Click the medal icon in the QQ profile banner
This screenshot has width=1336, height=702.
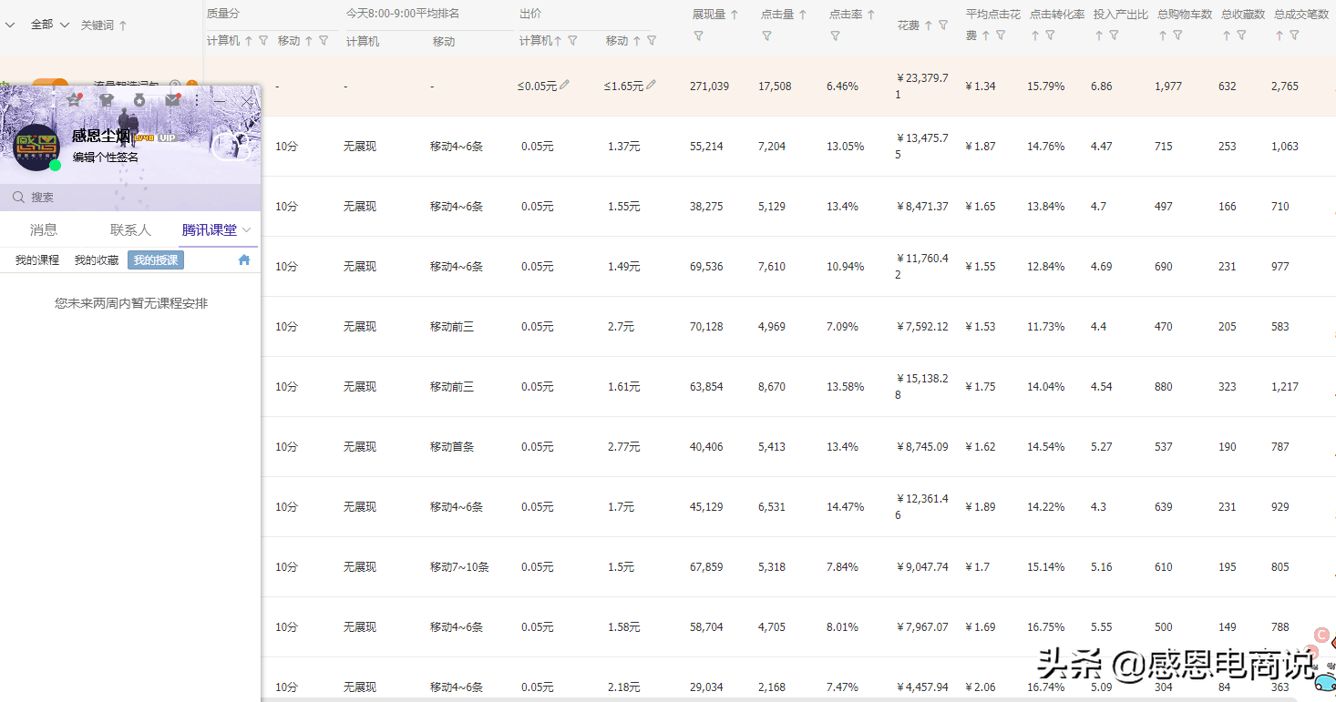139,100
